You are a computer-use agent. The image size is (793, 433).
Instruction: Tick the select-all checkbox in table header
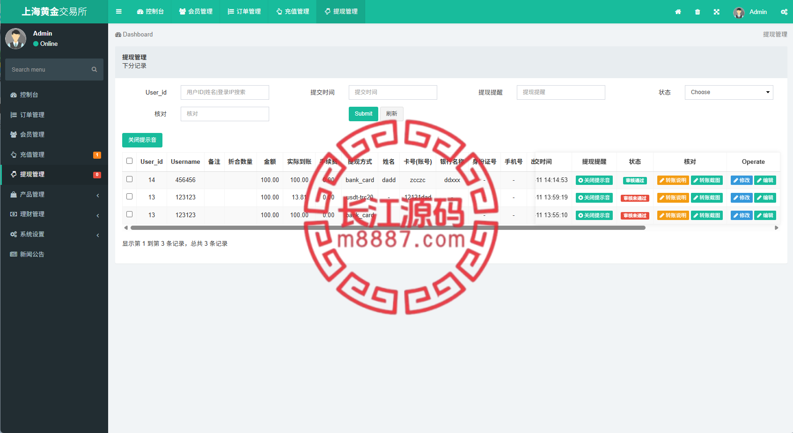130,161
